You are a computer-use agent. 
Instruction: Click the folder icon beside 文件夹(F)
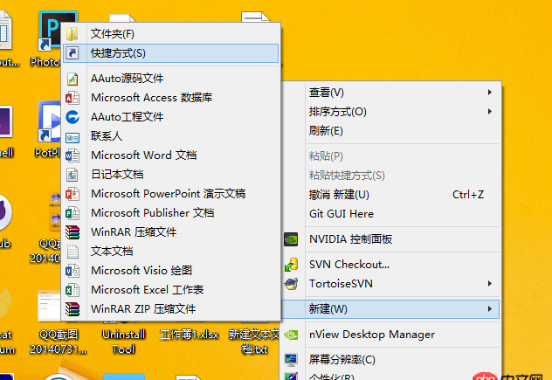(72, 34)
